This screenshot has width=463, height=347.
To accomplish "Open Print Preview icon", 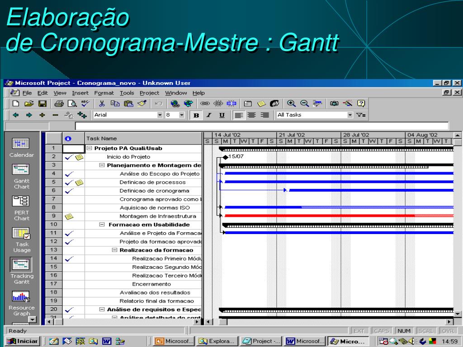I will pyautogui.click(x=72, y=103).
